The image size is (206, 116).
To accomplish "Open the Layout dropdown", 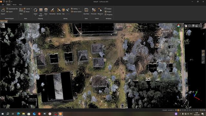I will coord(28,9).
